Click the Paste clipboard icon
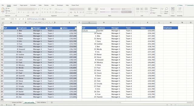 coord(3,9)
